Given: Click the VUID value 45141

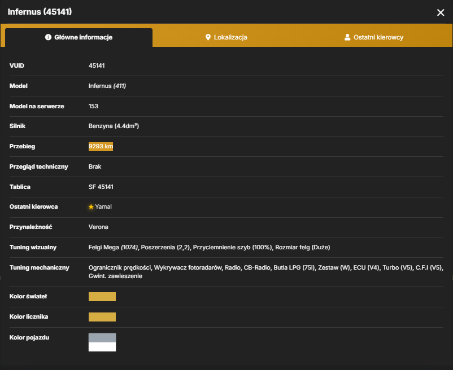Looking at the screenshot, I should pos(97,65).
